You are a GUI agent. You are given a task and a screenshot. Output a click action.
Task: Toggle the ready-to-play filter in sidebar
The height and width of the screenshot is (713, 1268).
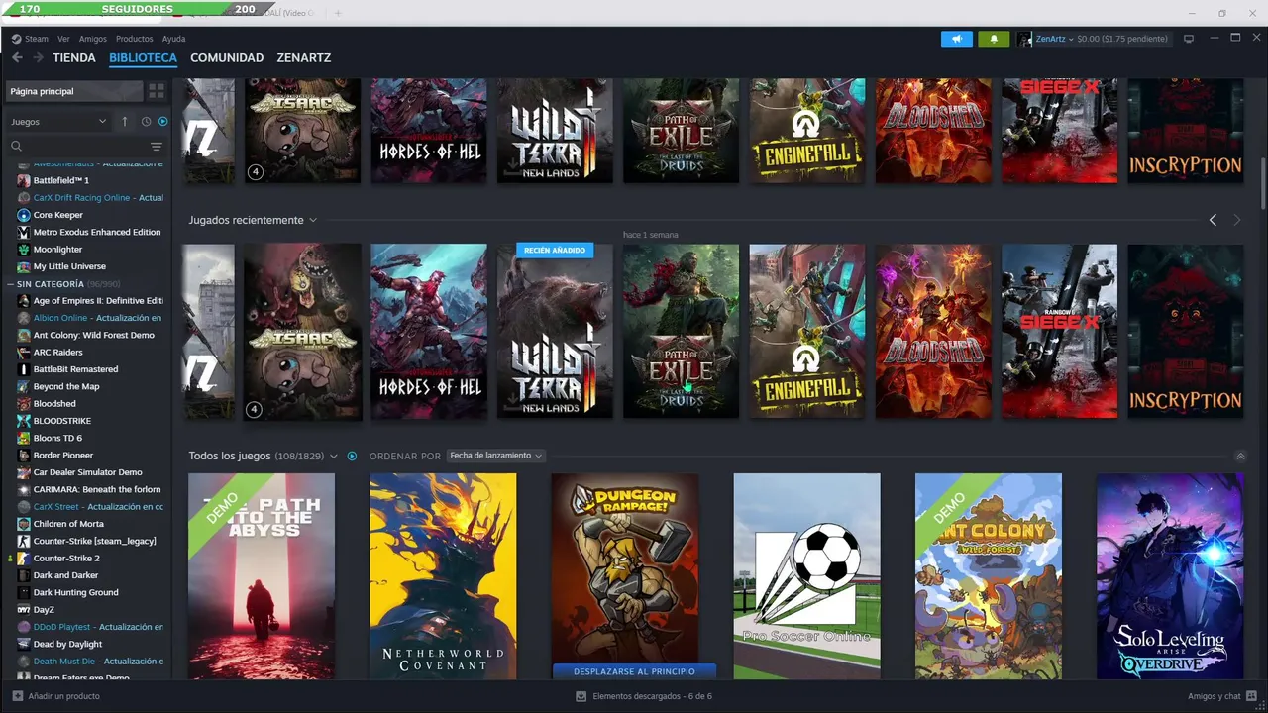162,122
